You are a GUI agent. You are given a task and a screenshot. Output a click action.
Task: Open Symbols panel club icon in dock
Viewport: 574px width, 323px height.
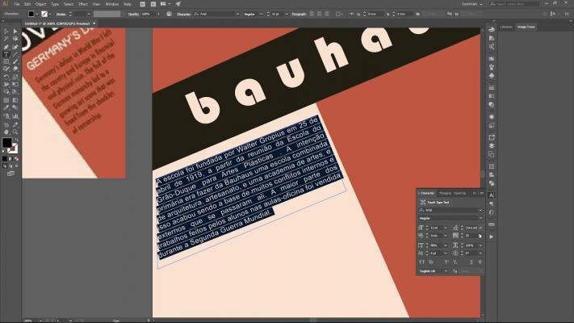click(492, 75)
